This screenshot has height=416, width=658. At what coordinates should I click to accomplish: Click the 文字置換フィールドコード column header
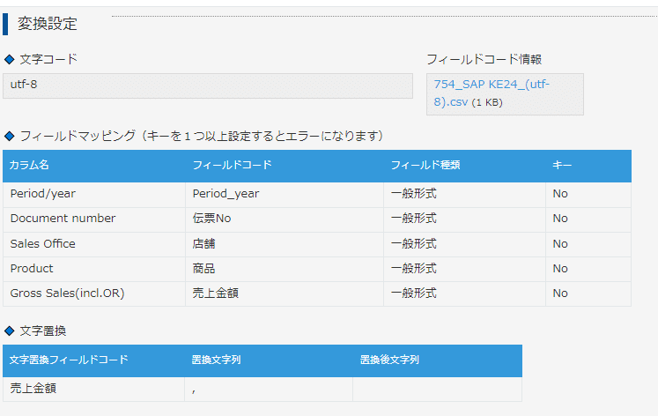click(x=69, y=360)
